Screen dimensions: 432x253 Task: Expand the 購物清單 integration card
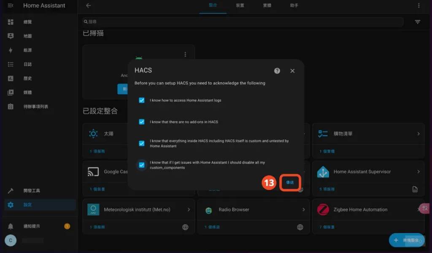419,133
